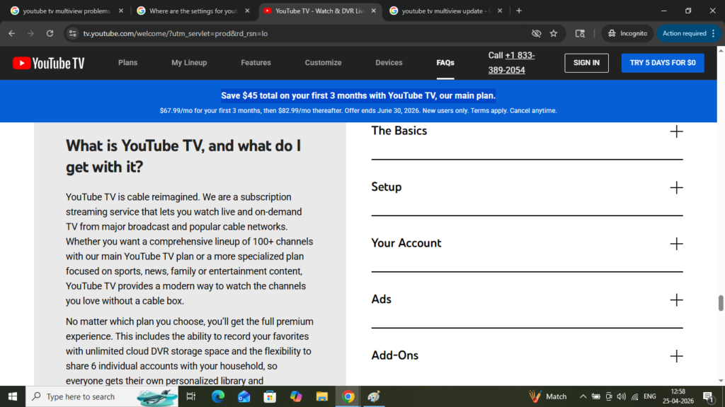
Task: Open the Incognito indicator
Action: coord(627,33)
